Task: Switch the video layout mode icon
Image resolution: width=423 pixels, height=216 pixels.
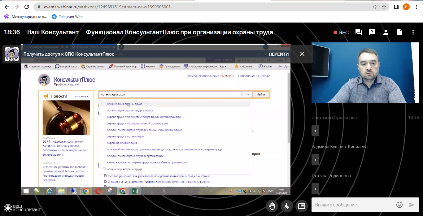Action: [301, 206]
